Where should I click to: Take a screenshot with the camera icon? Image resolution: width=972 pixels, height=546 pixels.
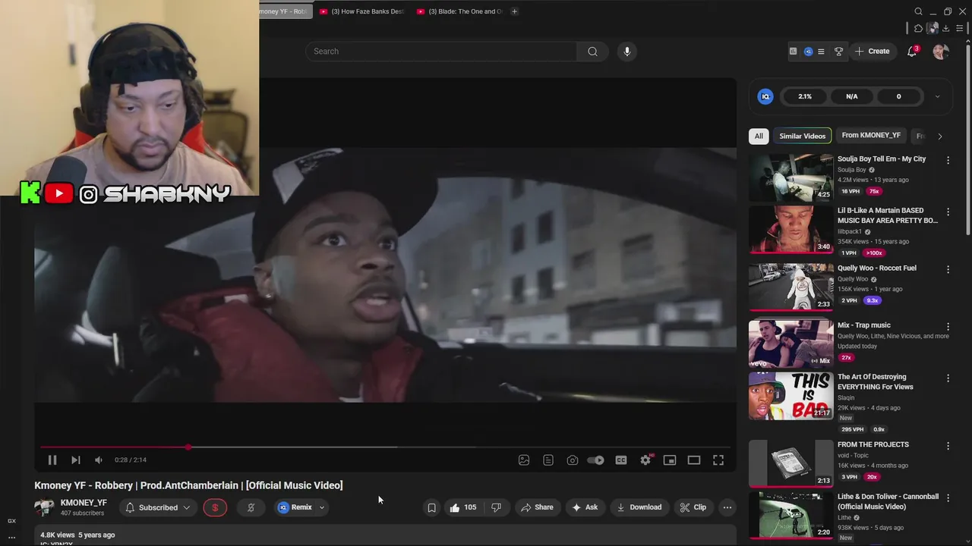click(573, 460)
